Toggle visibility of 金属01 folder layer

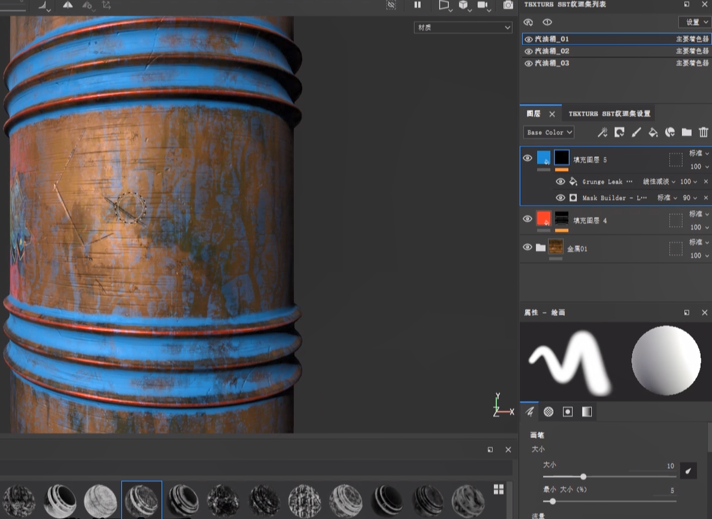528,247
